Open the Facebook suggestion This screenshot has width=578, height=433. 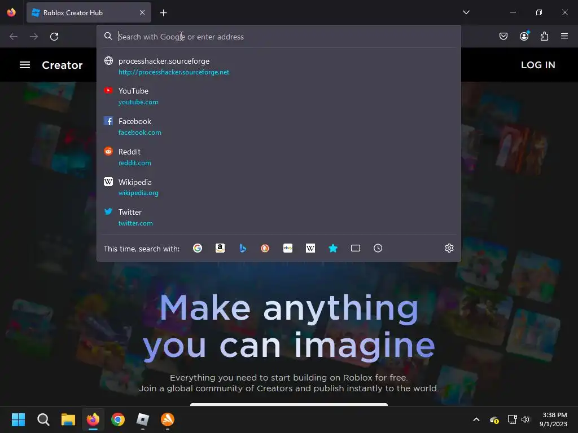coord(279,127)
